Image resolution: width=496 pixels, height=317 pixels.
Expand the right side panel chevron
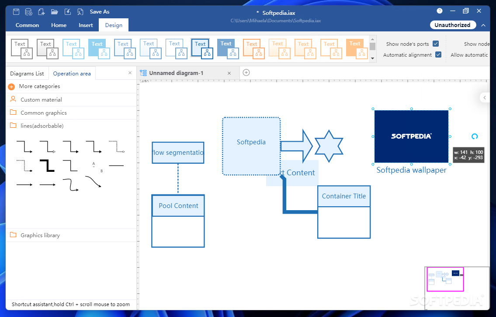pos(485,98)
